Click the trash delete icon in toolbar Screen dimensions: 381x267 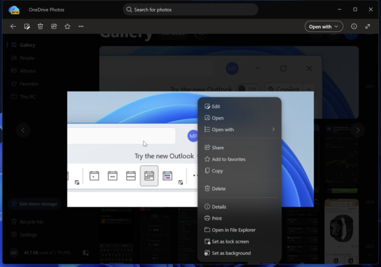(41, 26)
